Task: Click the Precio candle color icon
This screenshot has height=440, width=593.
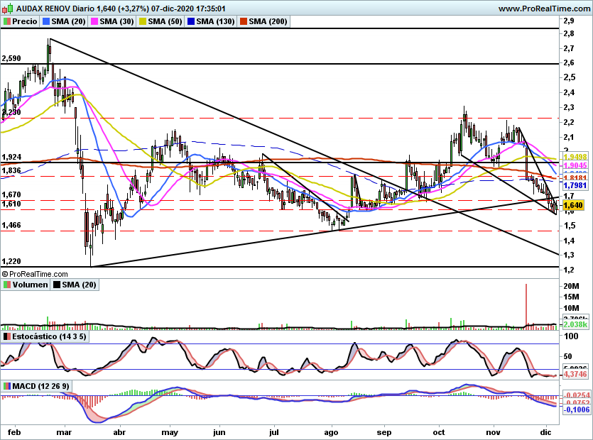Action: (7, 21)
